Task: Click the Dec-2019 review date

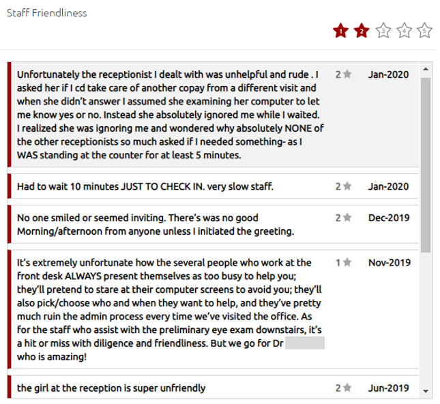Action: (388, 218)
